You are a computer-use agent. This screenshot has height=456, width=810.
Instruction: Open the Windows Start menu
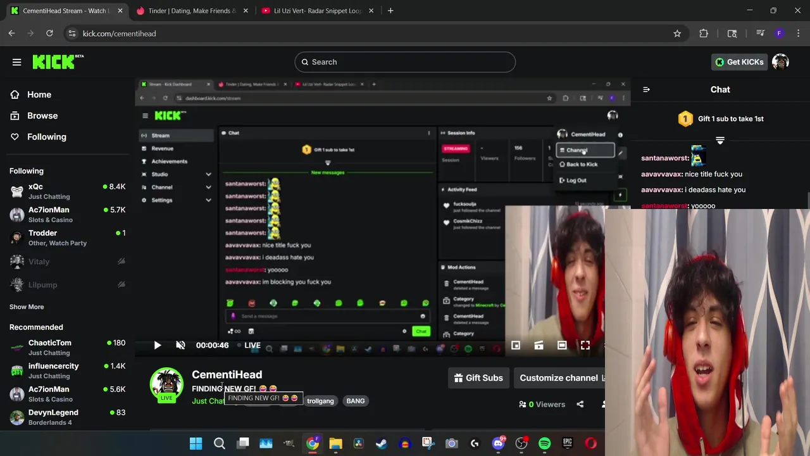(196, 443)
